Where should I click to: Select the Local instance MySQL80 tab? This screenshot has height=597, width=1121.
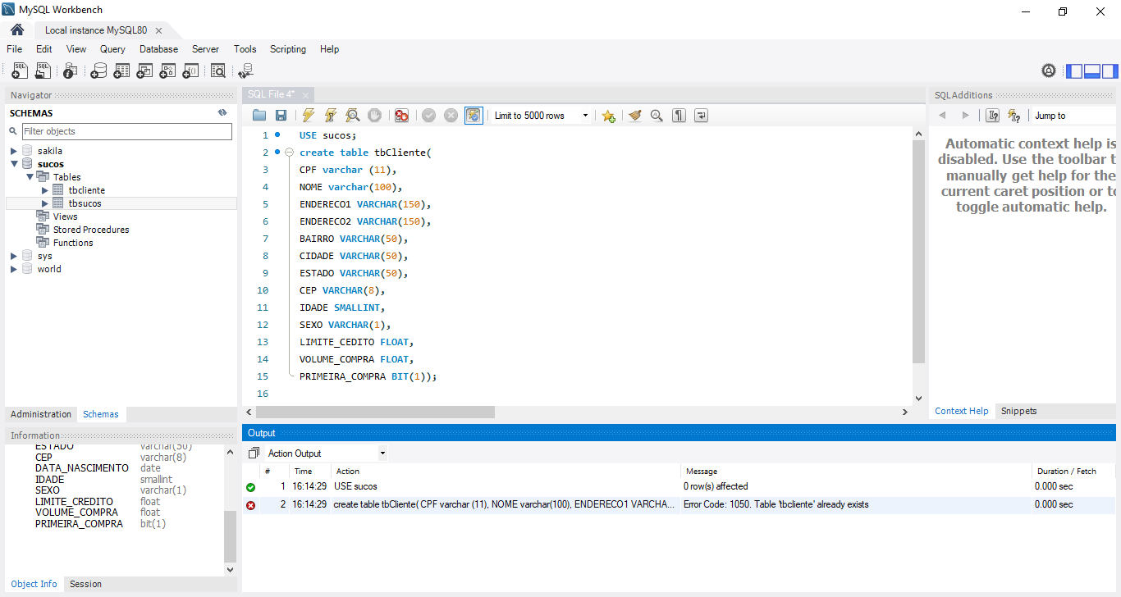point(96,30)
